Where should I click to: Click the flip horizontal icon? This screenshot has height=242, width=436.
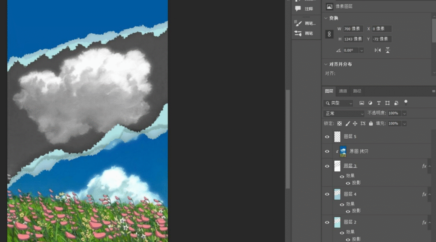coord(377,50)
